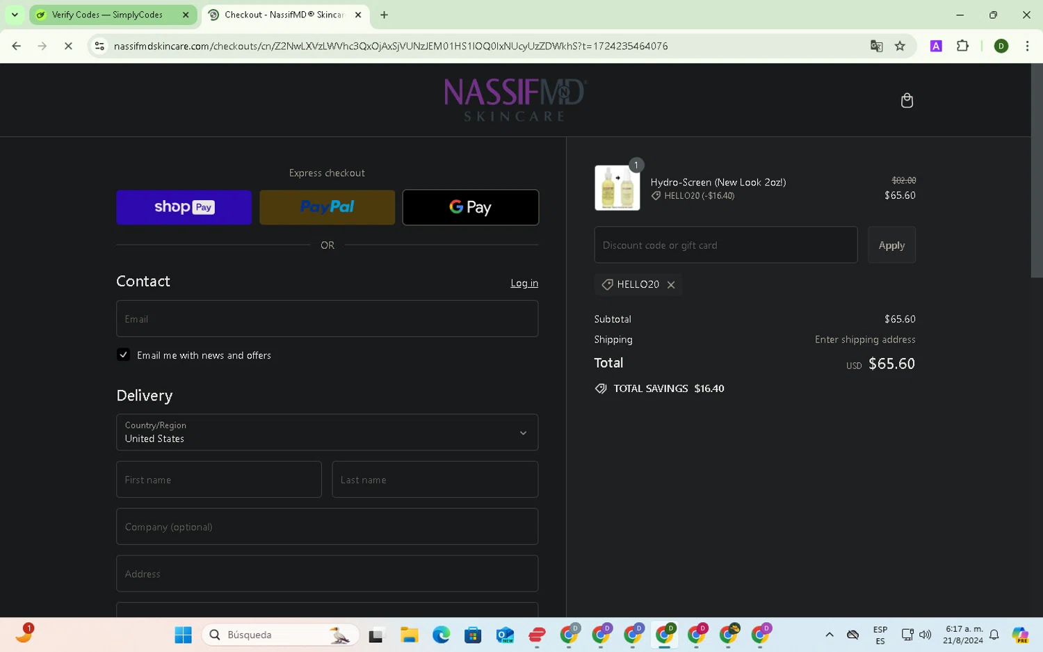
Task: Open the clock showing 6:17 a. m.
Action: coord(963,635)
